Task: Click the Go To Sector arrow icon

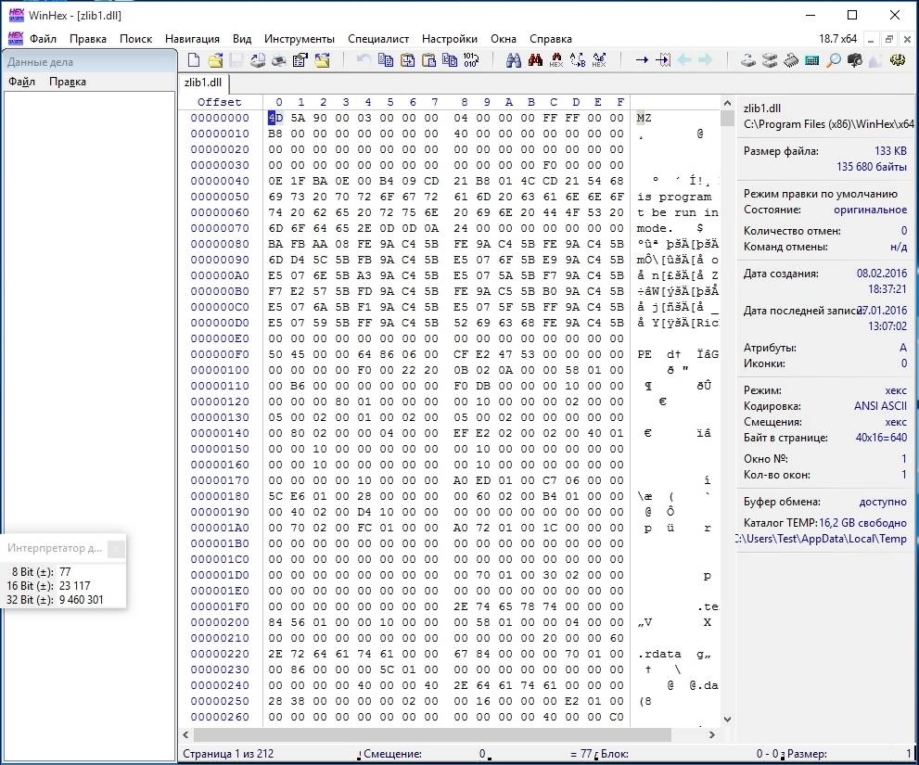Action: click(x=663, y=59)
